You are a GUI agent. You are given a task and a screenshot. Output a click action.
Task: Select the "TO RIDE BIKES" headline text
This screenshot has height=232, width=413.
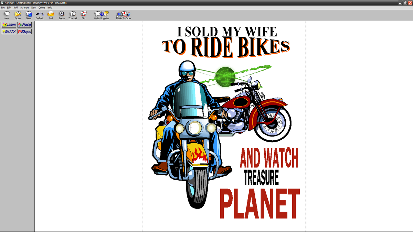[x=226, y=47]
